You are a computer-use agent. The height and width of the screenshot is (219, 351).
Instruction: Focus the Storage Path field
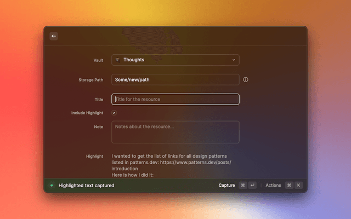pyautogui.click(x=175, y=80)
